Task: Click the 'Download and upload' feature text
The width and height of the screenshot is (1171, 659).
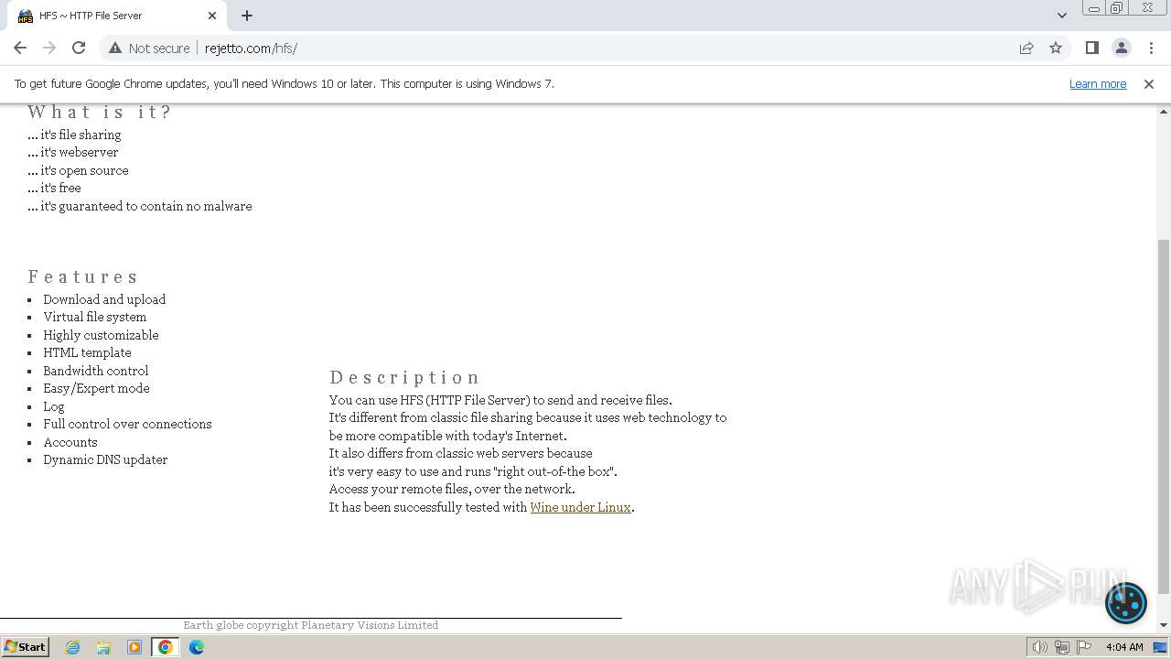Action: [x=104, y=299]
